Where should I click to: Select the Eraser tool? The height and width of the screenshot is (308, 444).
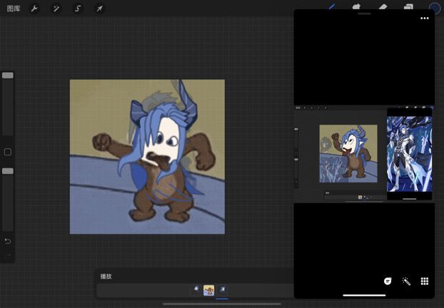(x=383, y=6)
